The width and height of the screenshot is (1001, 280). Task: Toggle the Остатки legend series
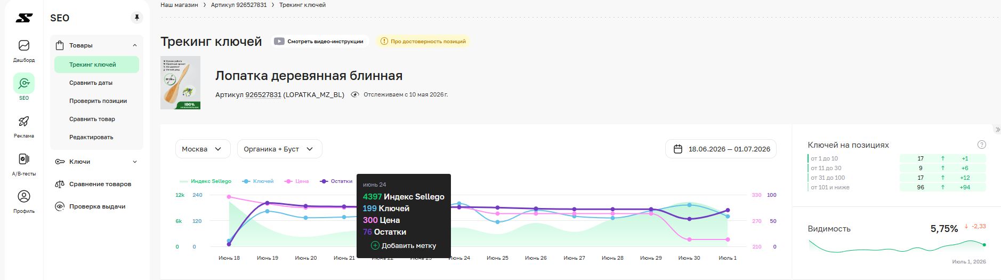(x=336, y=181)
